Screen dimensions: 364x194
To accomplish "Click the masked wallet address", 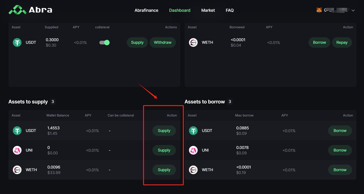I will click(336, 10).
